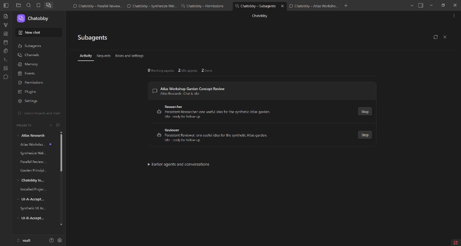This screenshot has width=461, height=246.
Task: Open the command palette terminal ribbon icon
Action: [x=6, y=60]
